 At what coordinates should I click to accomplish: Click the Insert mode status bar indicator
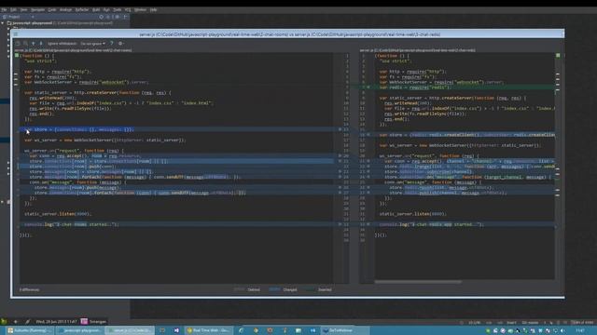pyautogui.click(x=511, y=323)
